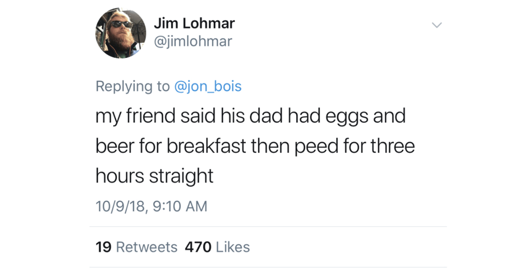This screenshot has width=524, height=274.
Task: View the Retweets list label
Action: pyautogui.click(x=147, y=247)
